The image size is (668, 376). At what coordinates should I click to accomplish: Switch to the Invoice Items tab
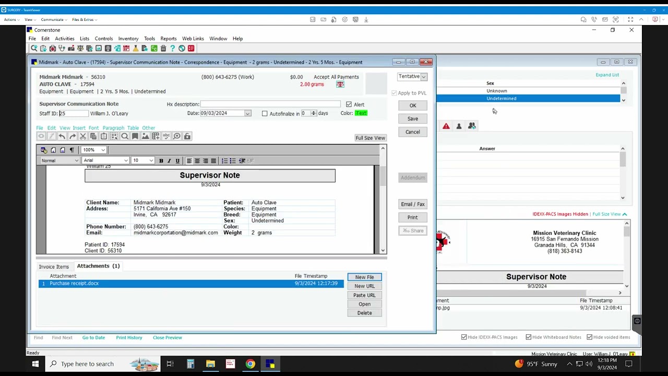54,267
